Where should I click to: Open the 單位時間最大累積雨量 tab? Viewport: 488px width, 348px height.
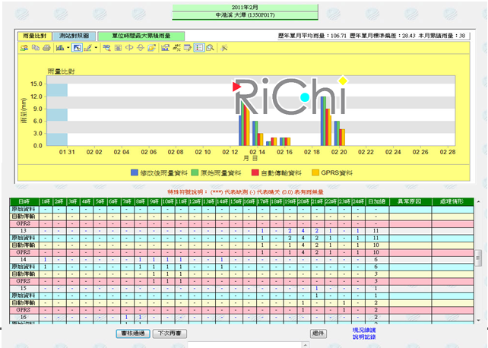141,36
